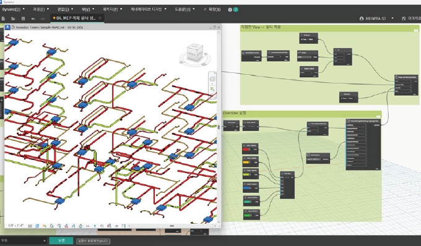The height and width of the screenshot is (246, 421).
Task: Toggle Shadows icon in Revit view bar
Action: [52, 226]
